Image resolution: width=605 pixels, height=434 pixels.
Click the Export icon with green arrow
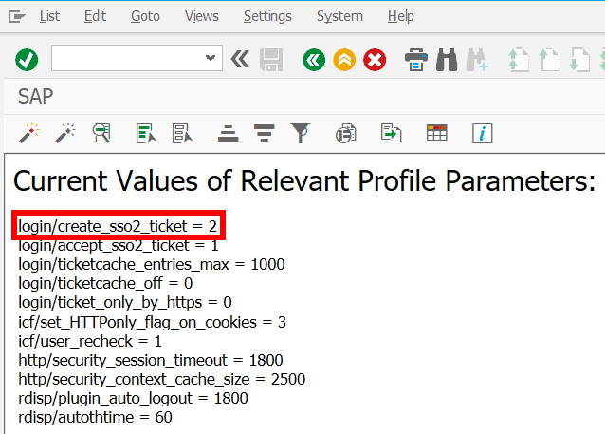[392, 133]
